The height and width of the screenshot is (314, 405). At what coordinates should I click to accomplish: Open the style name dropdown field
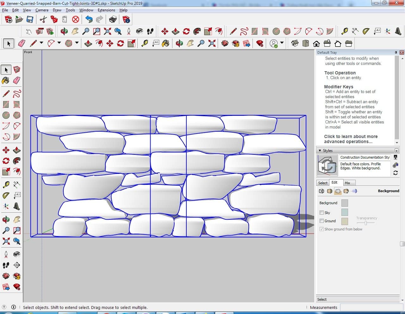pyautogui.click(x=364, y=157)
